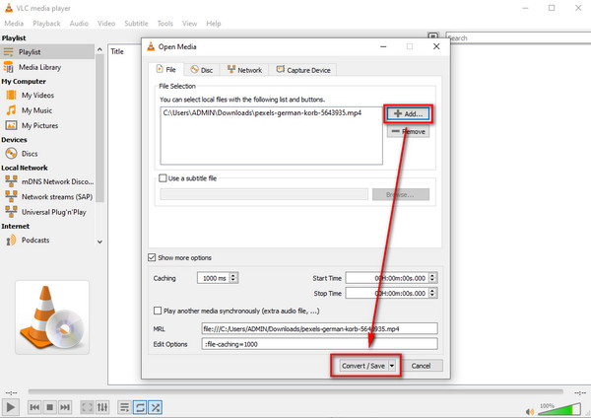This screenshot has height=418, width=591.
Task: Switch to the Network tab
Action: (x=244, y=70)
